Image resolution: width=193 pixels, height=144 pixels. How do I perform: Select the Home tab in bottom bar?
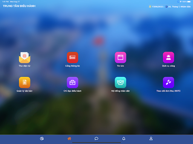point(69,138)
